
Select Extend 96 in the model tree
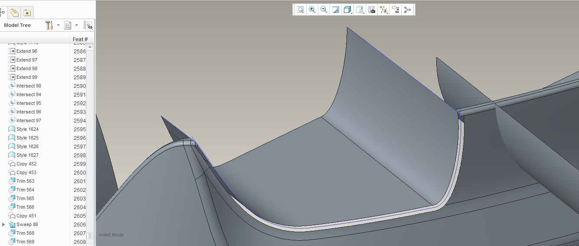click(x=26, y=51)
